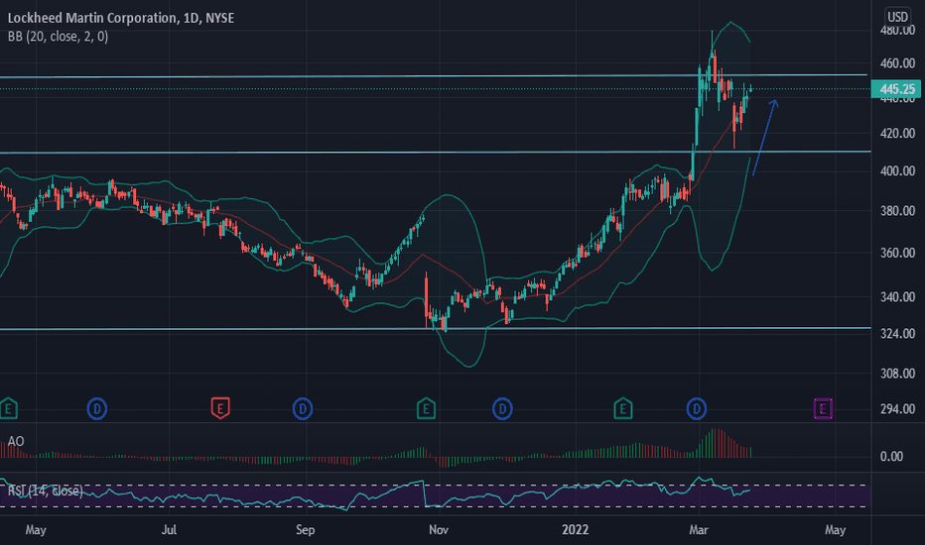
Task: Click the 308.00 price axis label
Action: tap(897, 374)
